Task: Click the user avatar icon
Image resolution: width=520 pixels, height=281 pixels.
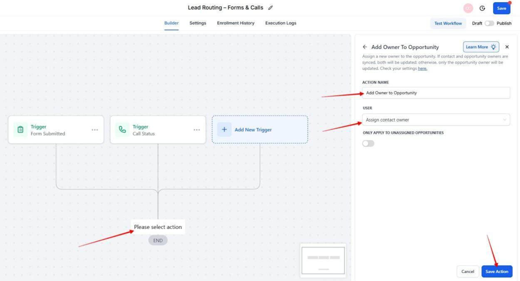Action: [x=468, y=8]
